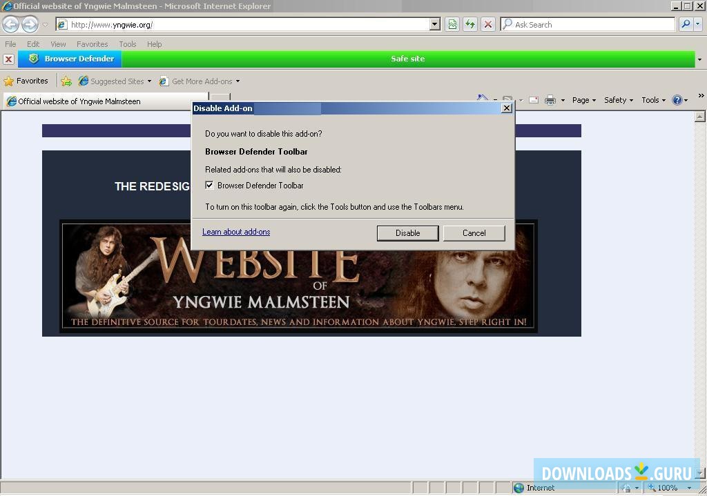Viewport: 707px width, 496px height.
Task: Uncheck Browser Defender Toolbar checkbox
Action: (x=209, y=185)
